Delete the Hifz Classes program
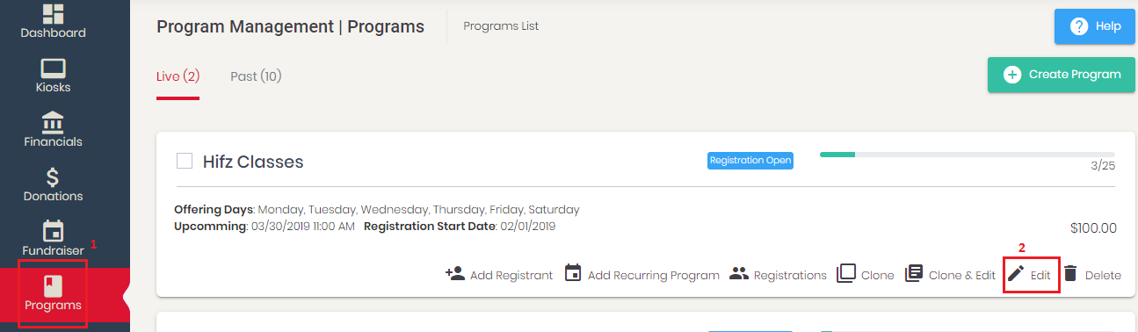 pos(1091,274)
